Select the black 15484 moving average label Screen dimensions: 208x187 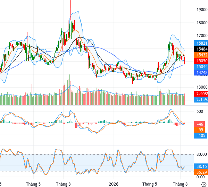click(201, 49)
